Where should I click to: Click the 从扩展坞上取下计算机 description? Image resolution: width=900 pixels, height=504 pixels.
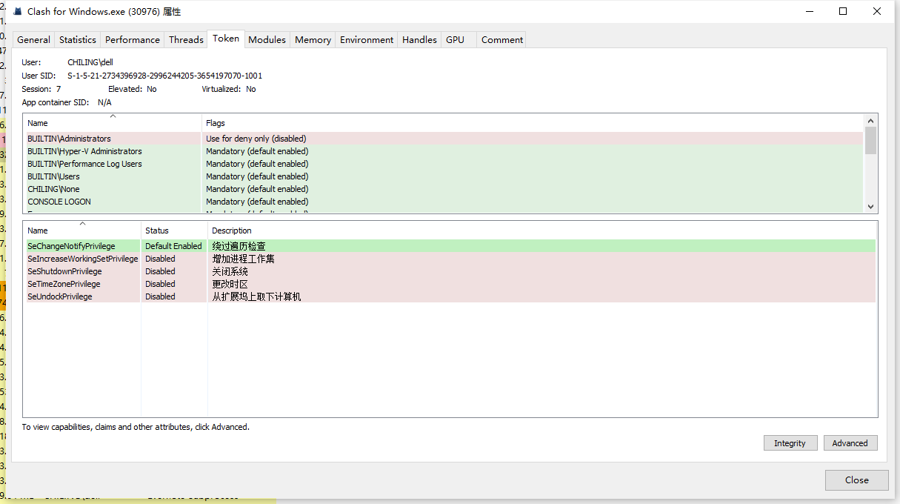click(x=257, y=296)
